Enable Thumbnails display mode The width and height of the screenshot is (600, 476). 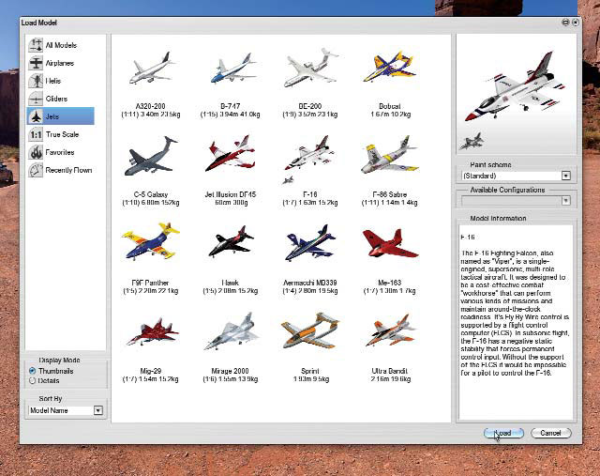[33, 371]
